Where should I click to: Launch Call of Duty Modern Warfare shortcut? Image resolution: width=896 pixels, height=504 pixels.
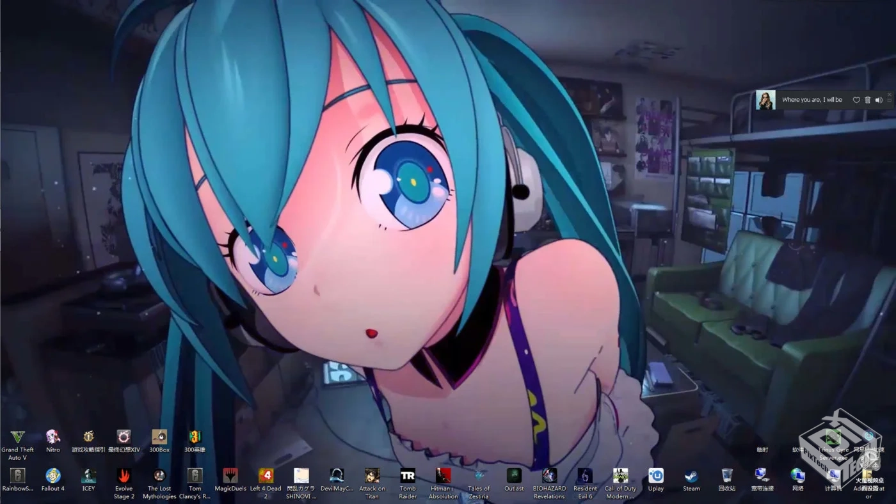pos(620,476)
